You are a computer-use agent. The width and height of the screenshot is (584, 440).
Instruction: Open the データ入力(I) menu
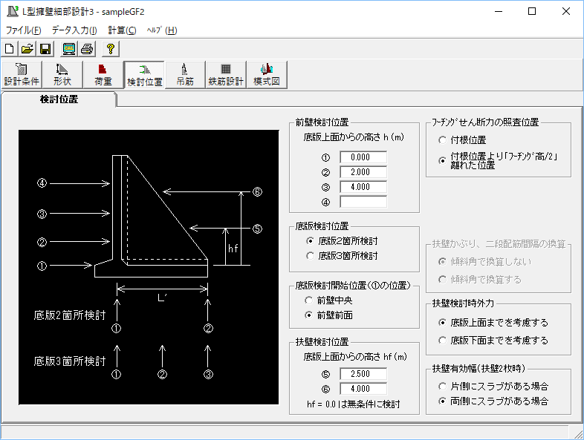pyautogui.click(x=74, y=30)
